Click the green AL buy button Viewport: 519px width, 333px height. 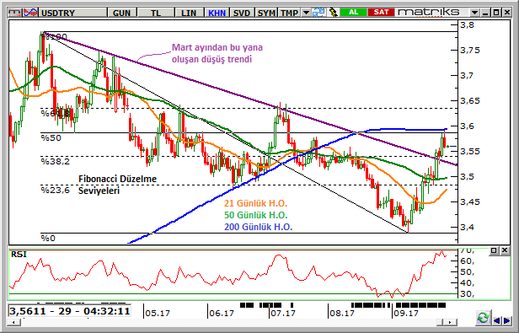(x=353, y=13)
